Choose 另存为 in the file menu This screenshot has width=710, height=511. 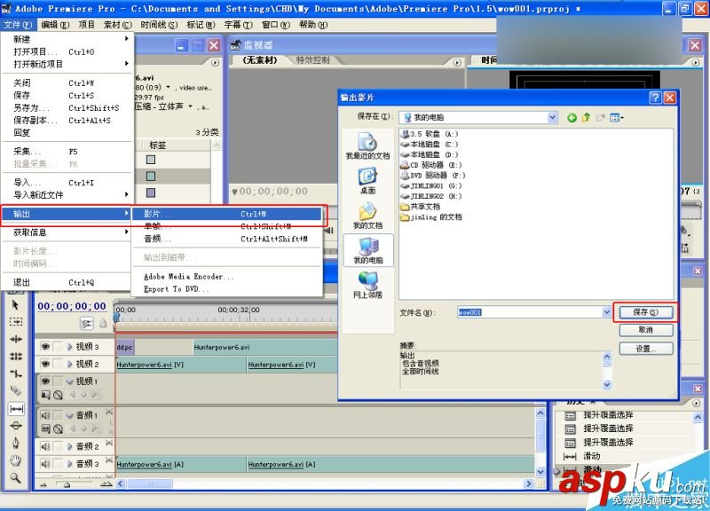pyautogui.click(x=66, y=107)
